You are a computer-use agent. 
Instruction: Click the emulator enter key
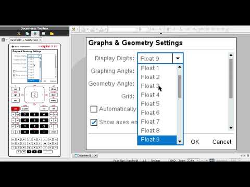(54, 132)
